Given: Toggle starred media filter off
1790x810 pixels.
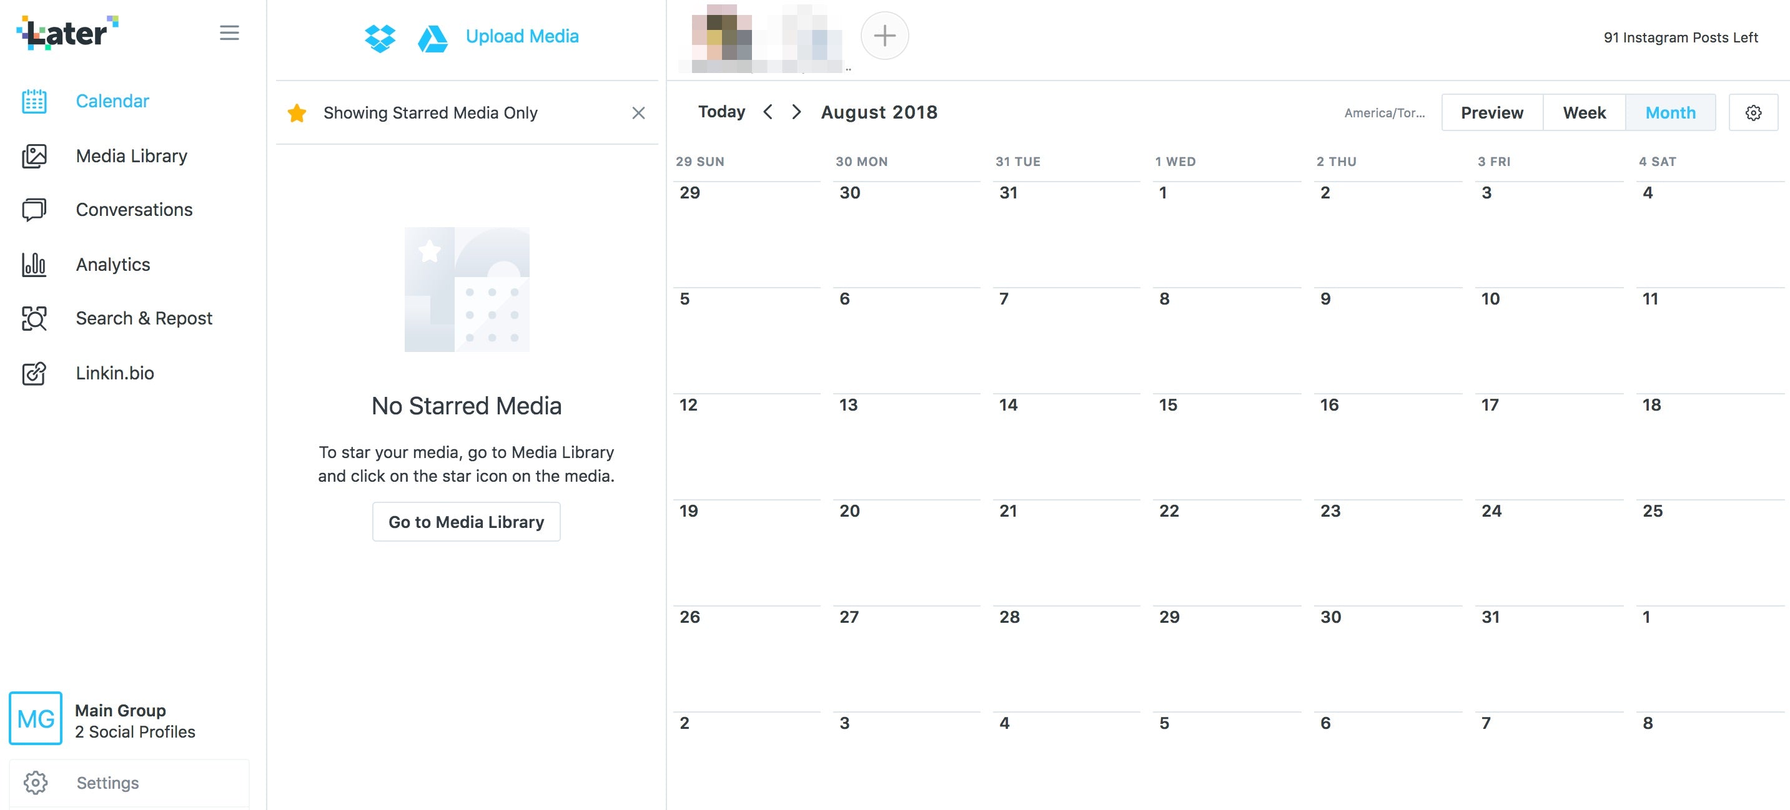Looking at the screenshot, I should (x=637, y=112).
